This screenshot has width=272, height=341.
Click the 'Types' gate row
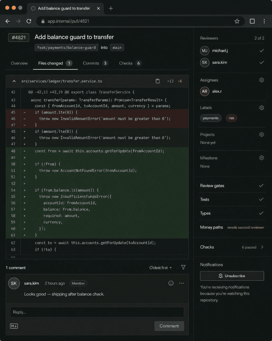232,213
